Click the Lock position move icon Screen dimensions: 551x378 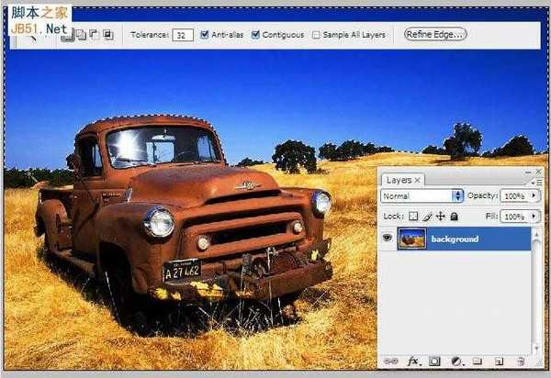click(x=440, y=217)
